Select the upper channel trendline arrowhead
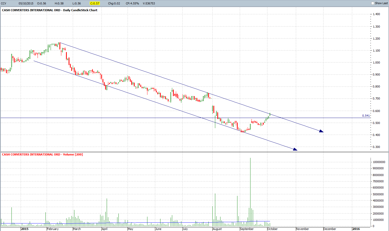The width and height of the screenshot is (389, 231). tap(321, 131)
